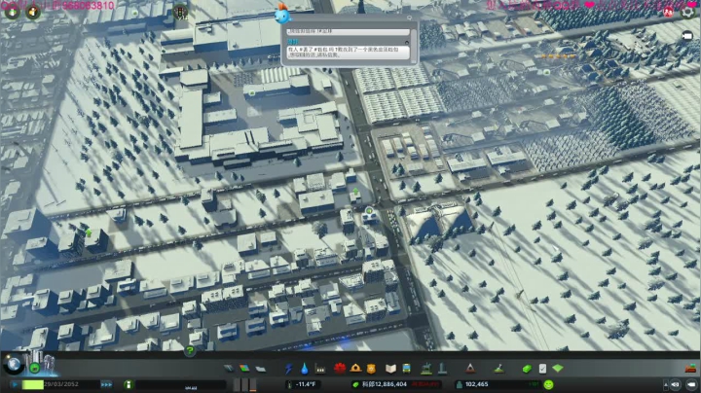
Task: Open the Zoning tool menu
Action: [x=244, y=369]
